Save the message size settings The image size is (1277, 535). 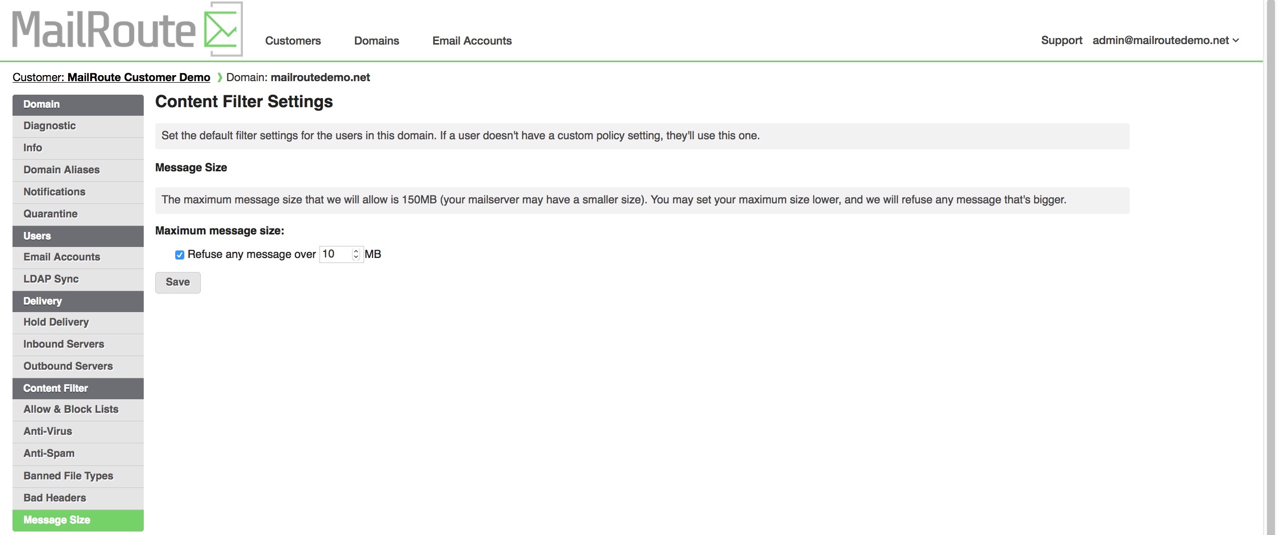pos(178,283)
